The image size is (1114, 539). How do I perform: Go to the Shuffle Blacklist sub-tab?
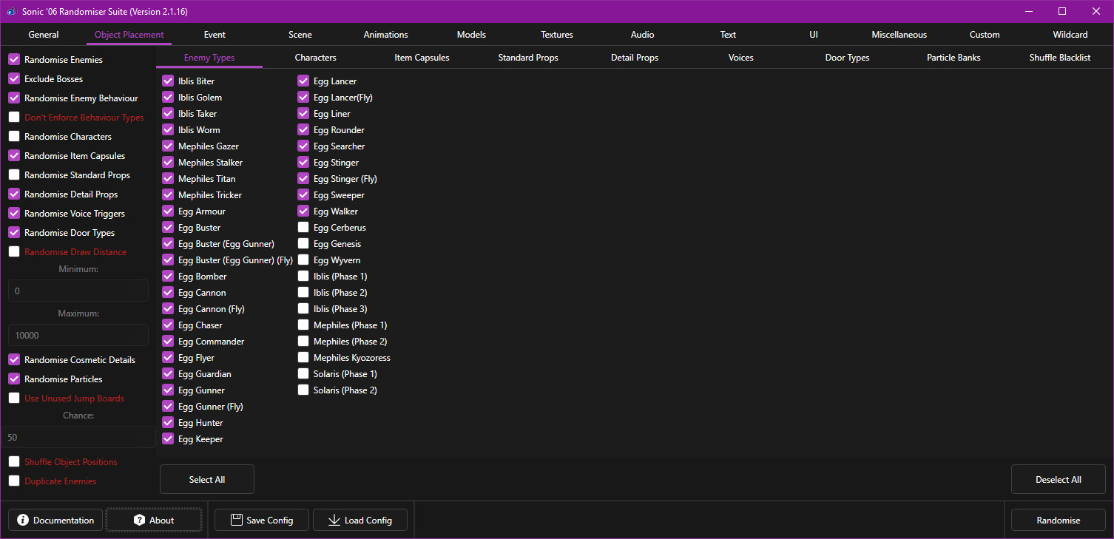click(x=1059, y=58)
